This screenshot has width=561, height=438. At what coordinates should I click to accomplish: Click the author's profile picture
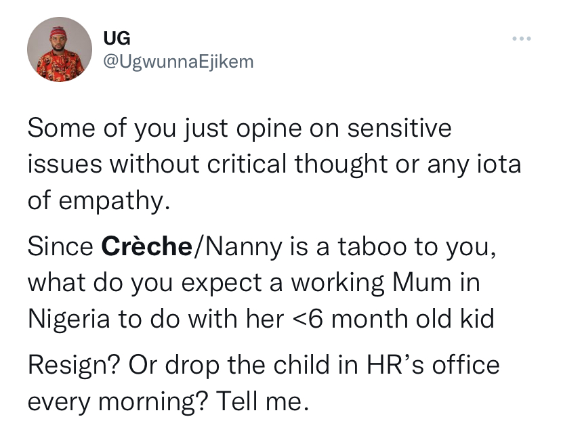click(60, 50)
